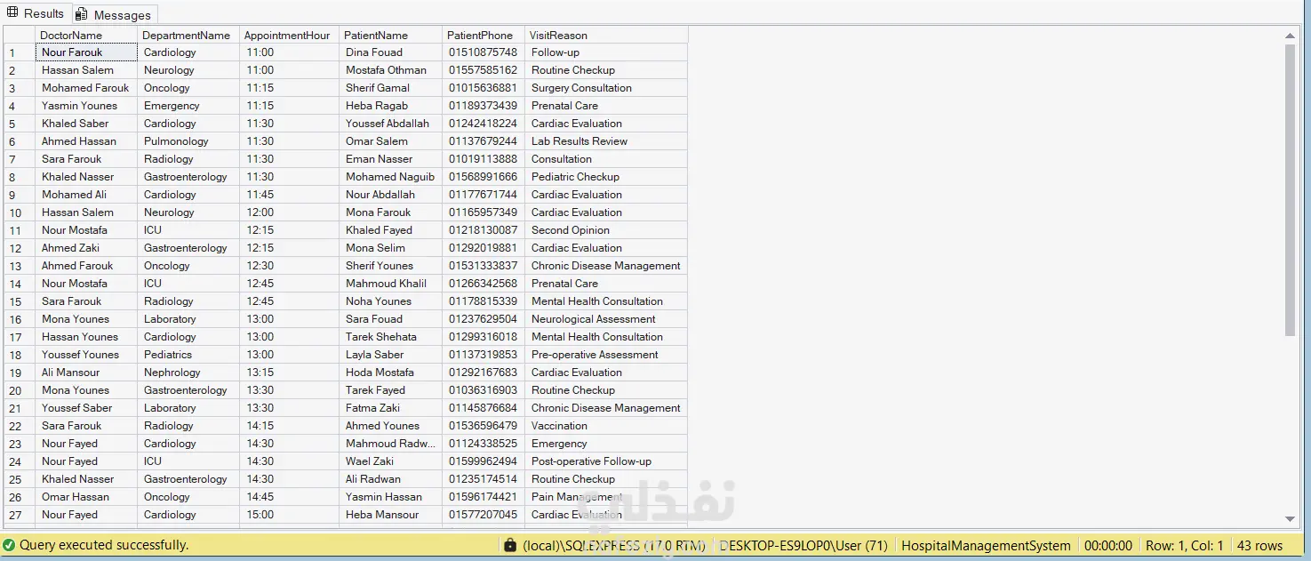Viewport: 1311px width, 561px height.
Task: Click visit reason cell Surgery Consultation
Action: tap(606, 88)
